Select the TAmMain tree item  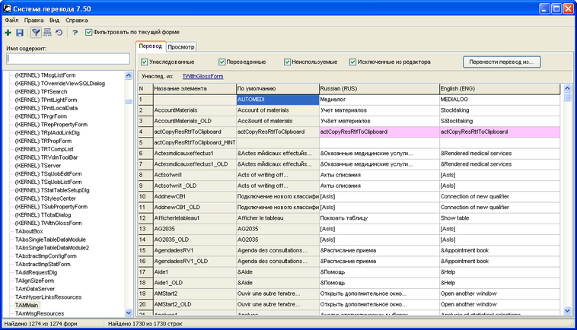(27, 306)
